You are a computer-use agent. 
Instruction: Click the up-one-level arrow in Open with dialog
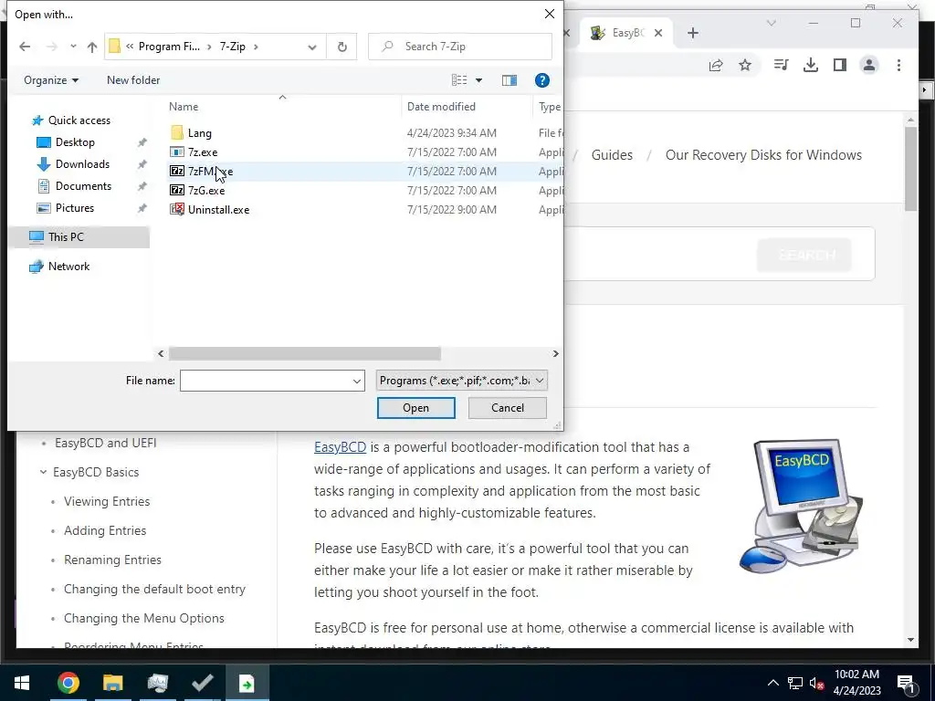tap(92, 47)
